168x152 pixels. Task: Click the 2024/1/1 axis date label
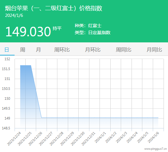[x=100, y=137]
